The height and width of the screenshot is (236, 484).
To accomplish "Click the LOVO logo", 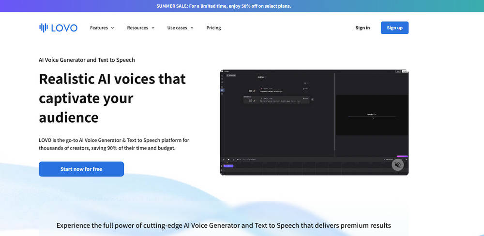I will [x=58, y=28].
